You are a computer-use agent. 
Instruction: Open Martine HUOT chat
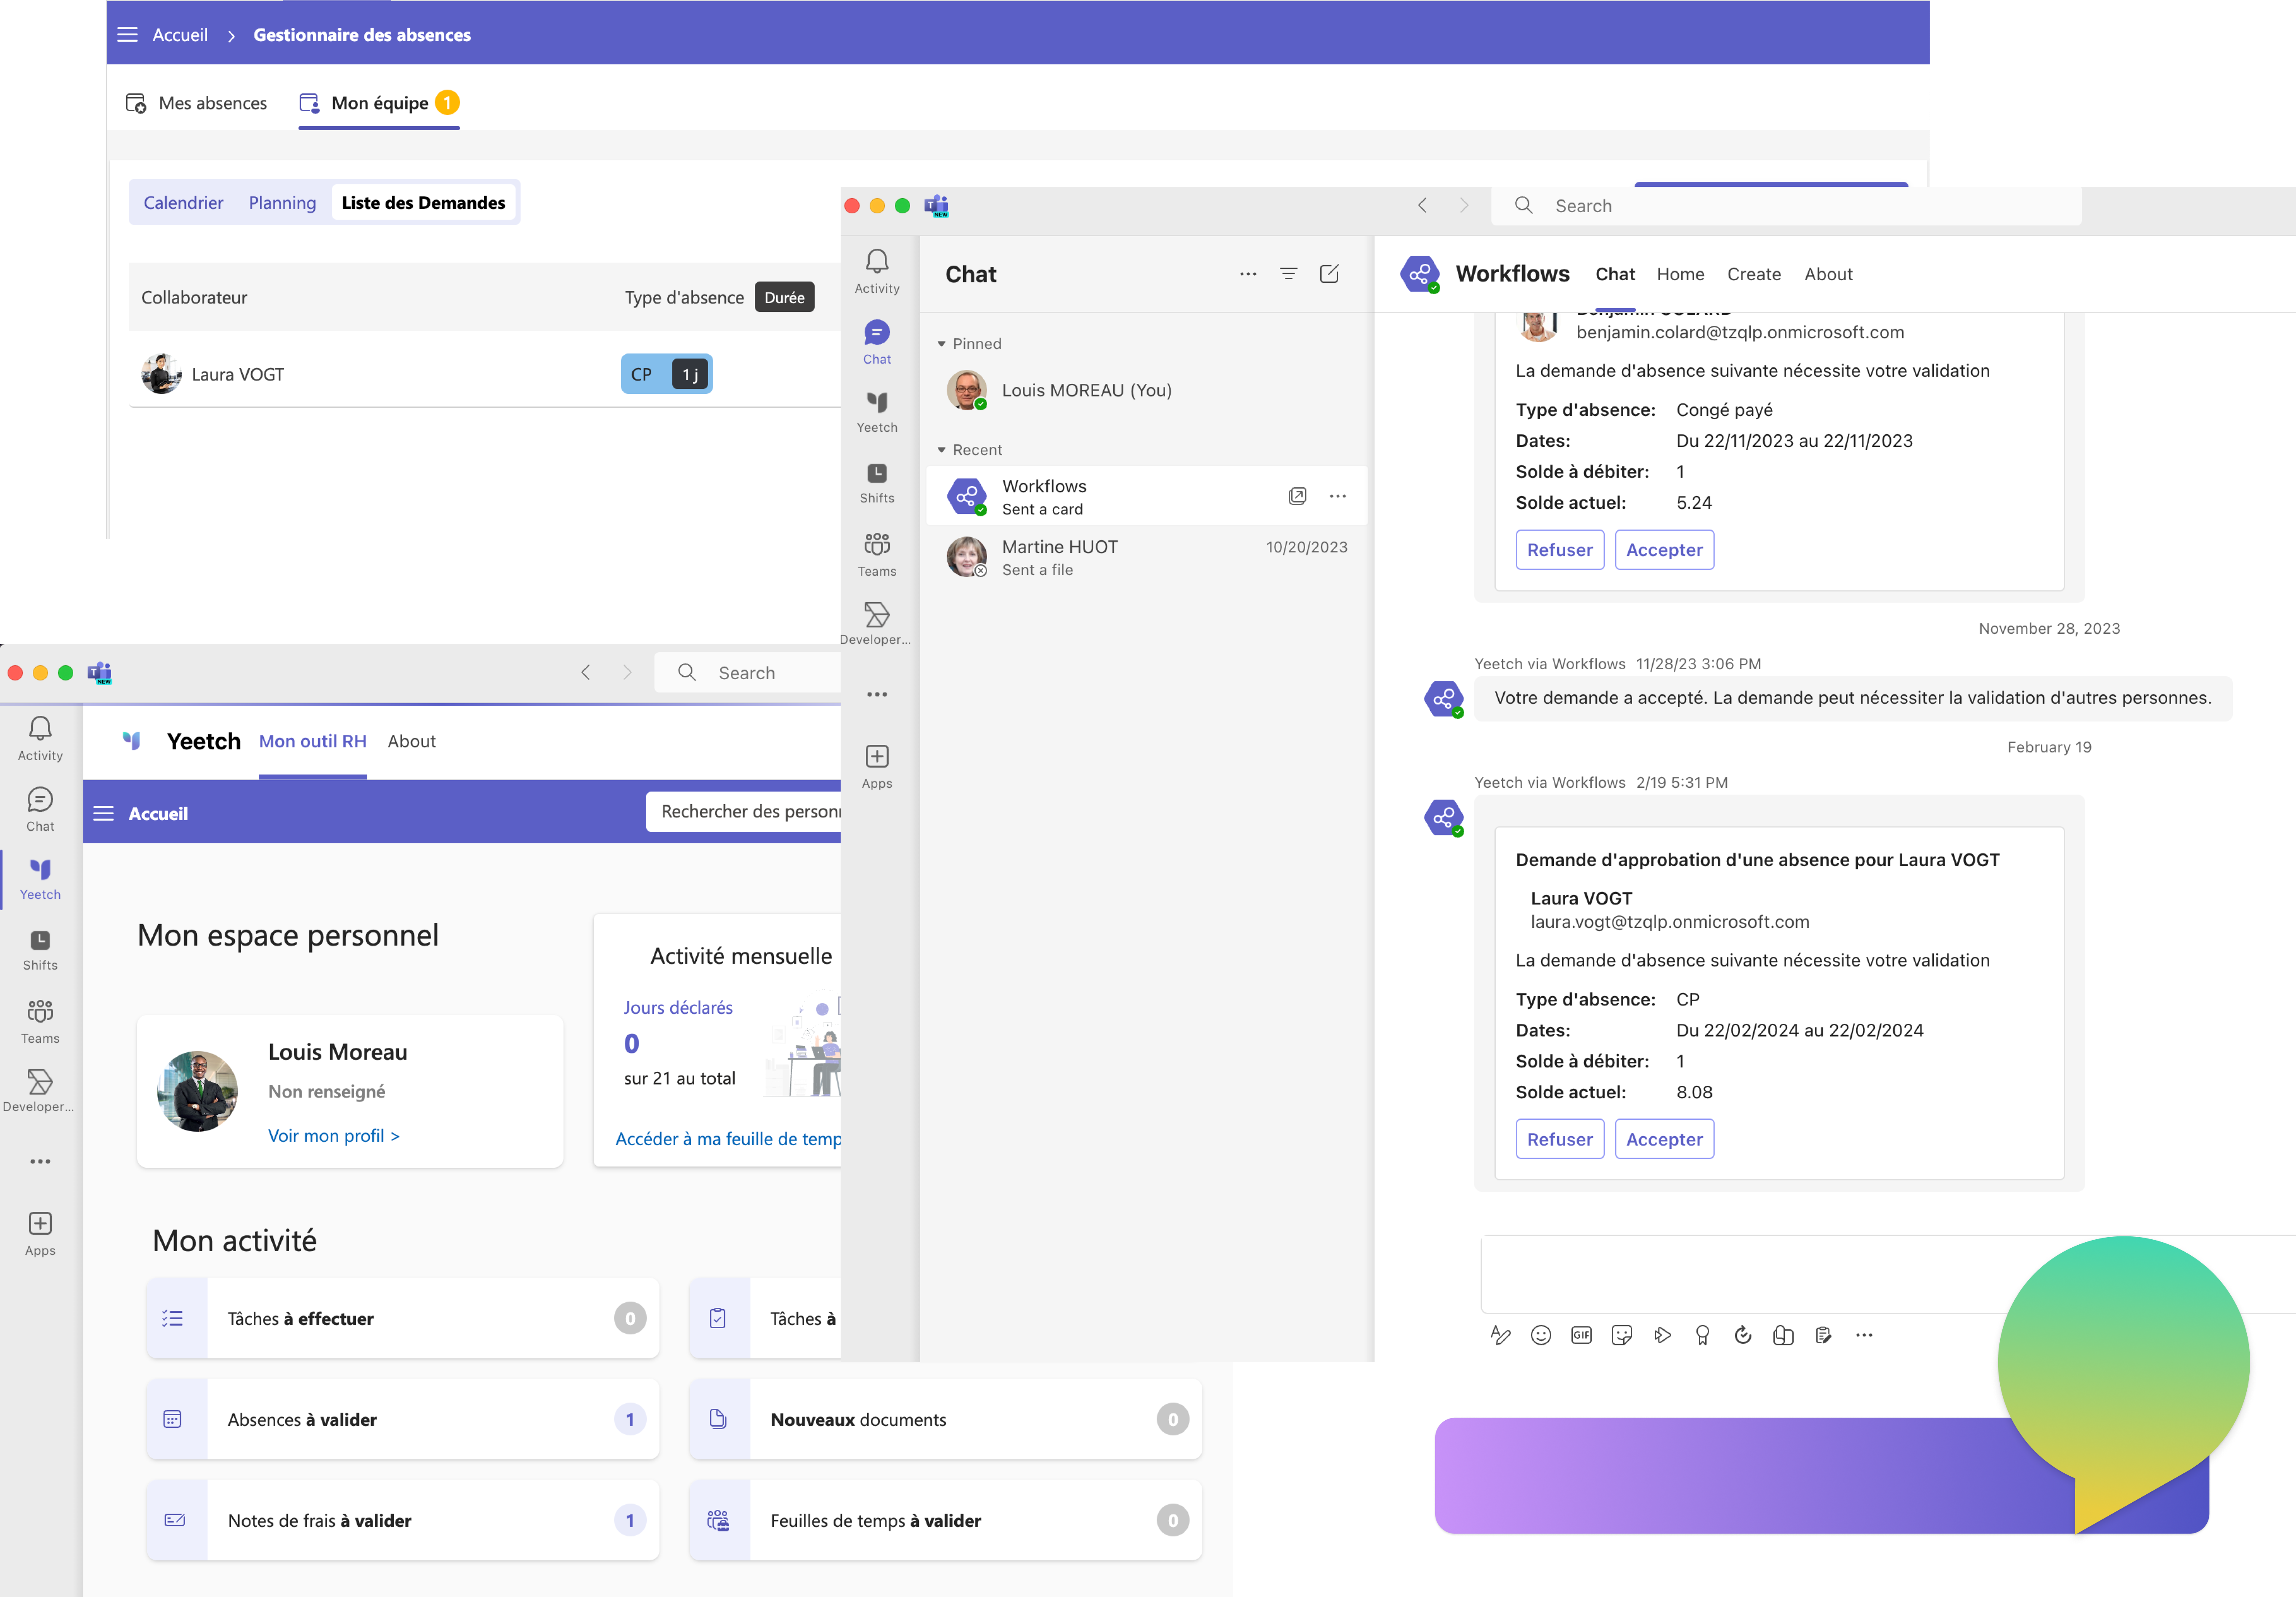pyautogui.click(x=1146, y=557)
